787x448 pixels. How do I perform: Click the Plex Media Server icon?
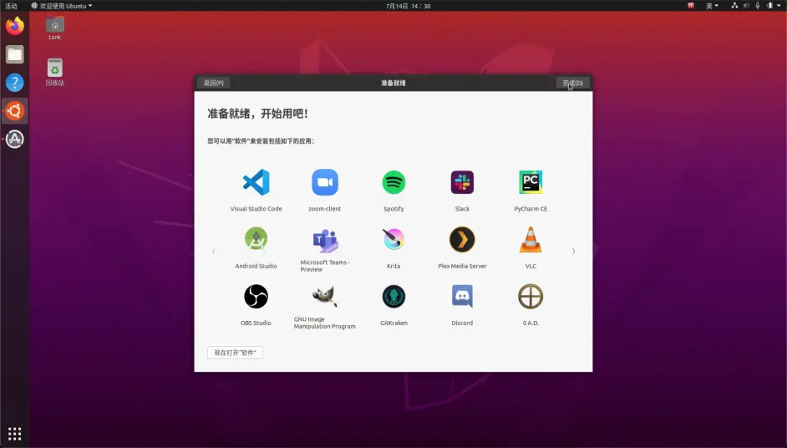pos(462,240)
